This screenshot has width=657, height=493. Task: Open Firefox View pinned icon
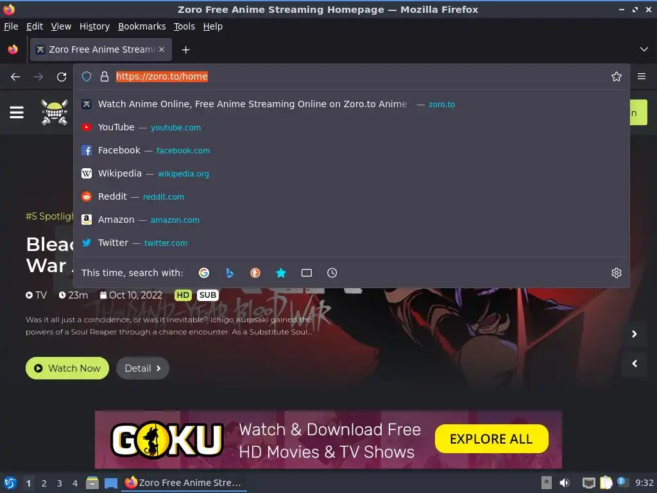click(x=13, y=49)
